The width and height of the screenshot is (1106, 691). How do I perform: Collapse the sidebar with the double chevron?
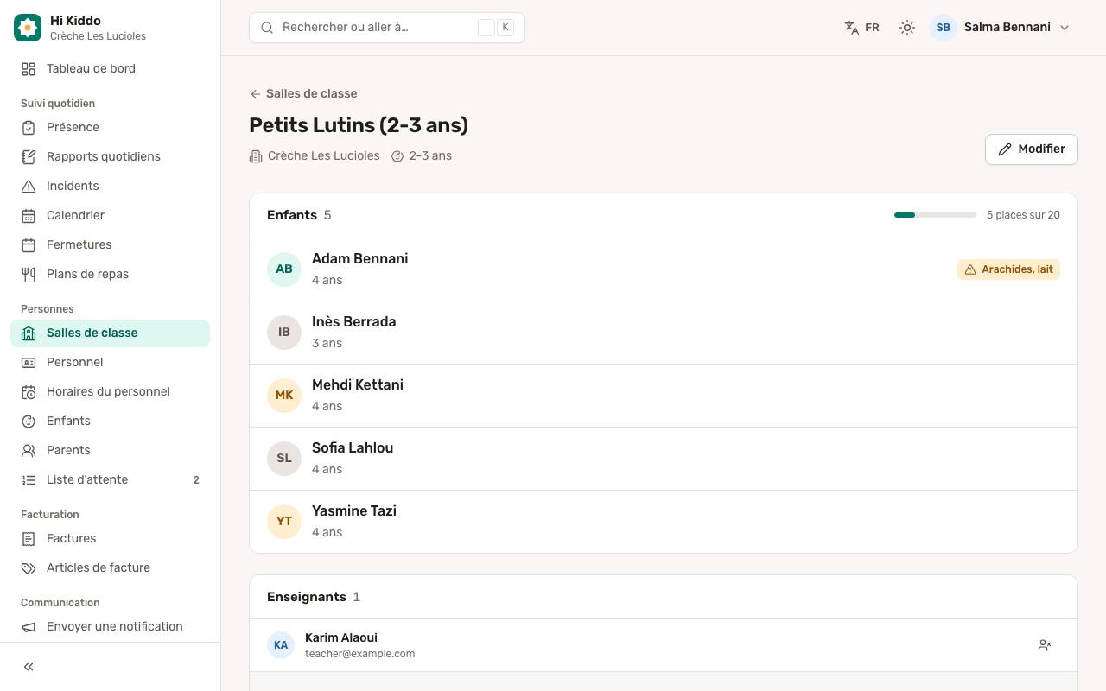pyautogui.click(x=29, y=667)
